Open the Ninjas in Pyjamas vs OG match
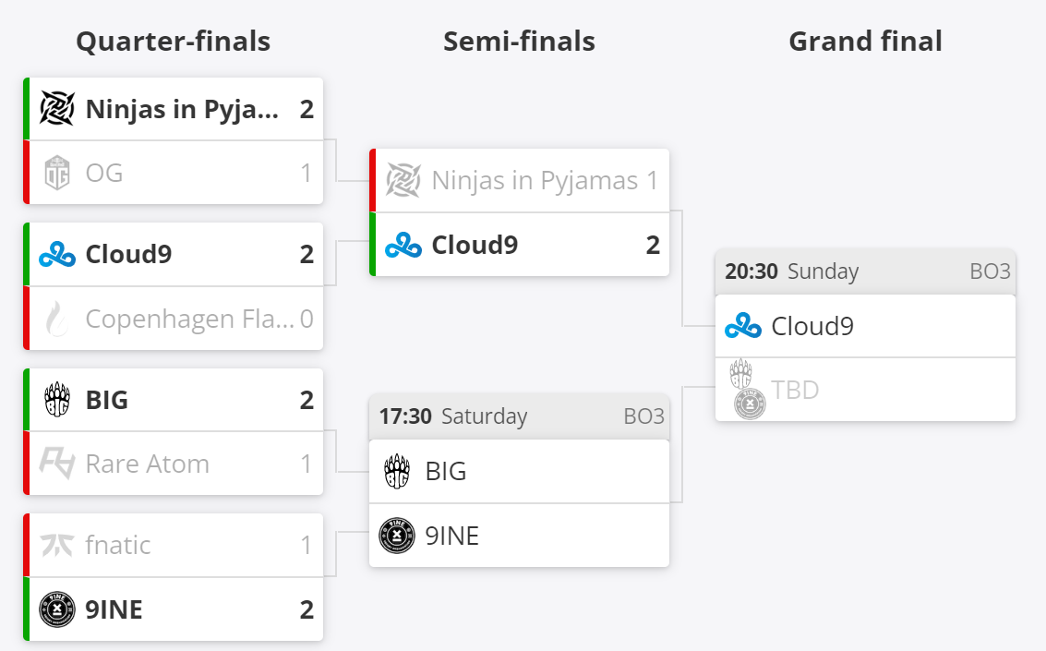This screenshot has width=1046, height=651. (174, 139)
